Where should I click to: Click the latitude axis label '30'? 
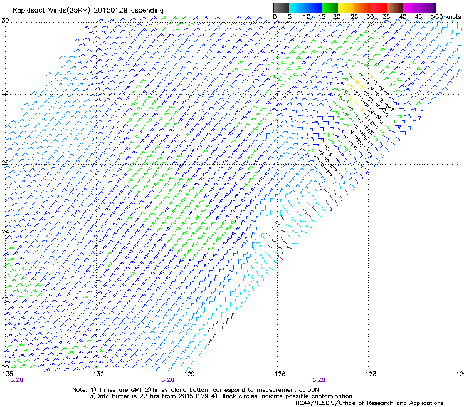pyautogui.click(x=5, y=21)
